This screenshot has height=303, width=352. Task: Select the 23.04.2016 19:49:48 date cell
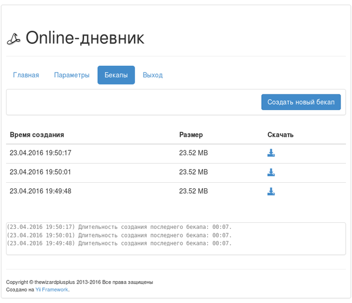(40, 191)
